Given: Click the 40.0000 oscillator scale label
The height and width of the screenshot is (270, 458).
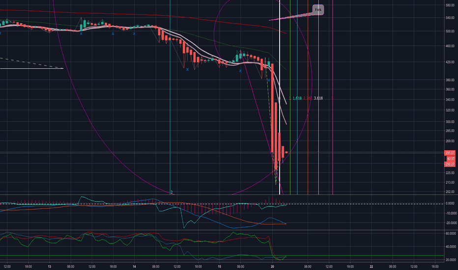Looking at the screenshot, I should [x=451, y=246].
